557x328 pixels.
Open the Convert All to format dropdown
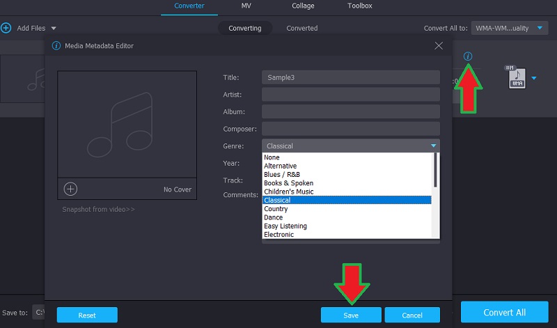point(510,28)
